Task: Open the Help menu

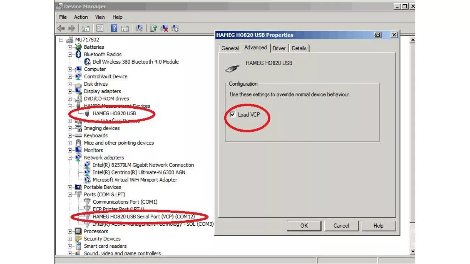Action: click(x=117, y=17)
